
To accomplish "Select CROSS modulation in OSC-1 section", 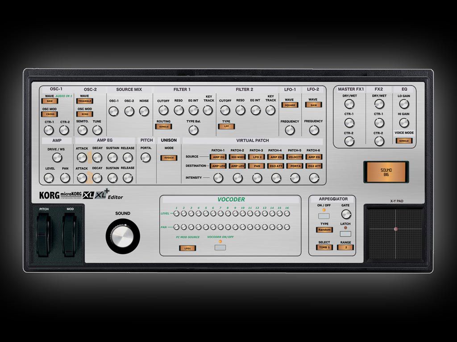I will [x=50, y=114].
